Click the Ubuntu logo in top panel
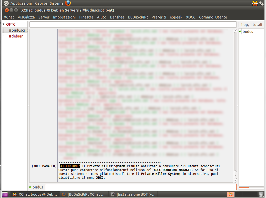The image size is (266, 198). pyautogui.click(x=6, y=3)
